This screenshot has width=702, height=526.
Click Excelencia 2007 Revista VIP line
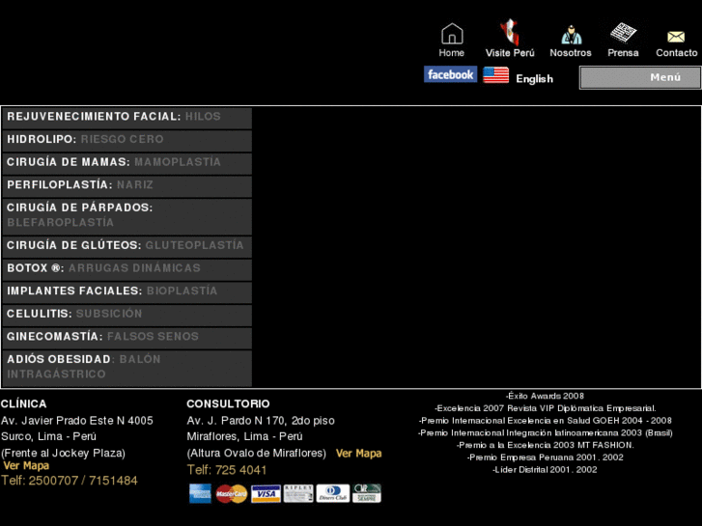click(x=546, y=408)
